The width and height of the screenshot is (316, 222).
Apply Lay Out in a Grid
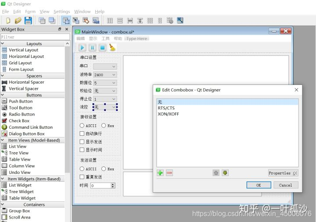coord(150,21)
